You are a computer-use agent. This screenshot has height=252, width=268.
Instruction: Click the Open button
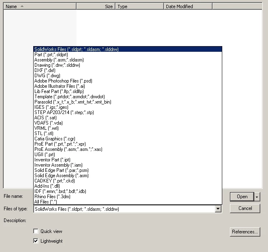point(242,197)
